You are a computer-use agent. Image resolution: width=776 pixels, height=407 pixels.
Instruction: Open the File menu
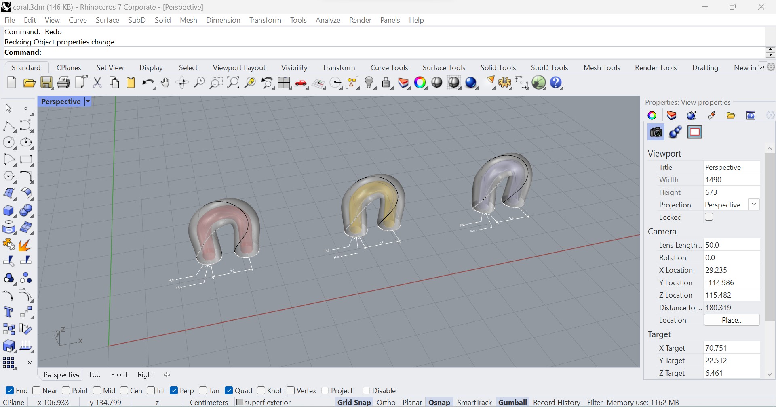pyautogui.click(x=10, y=20)
